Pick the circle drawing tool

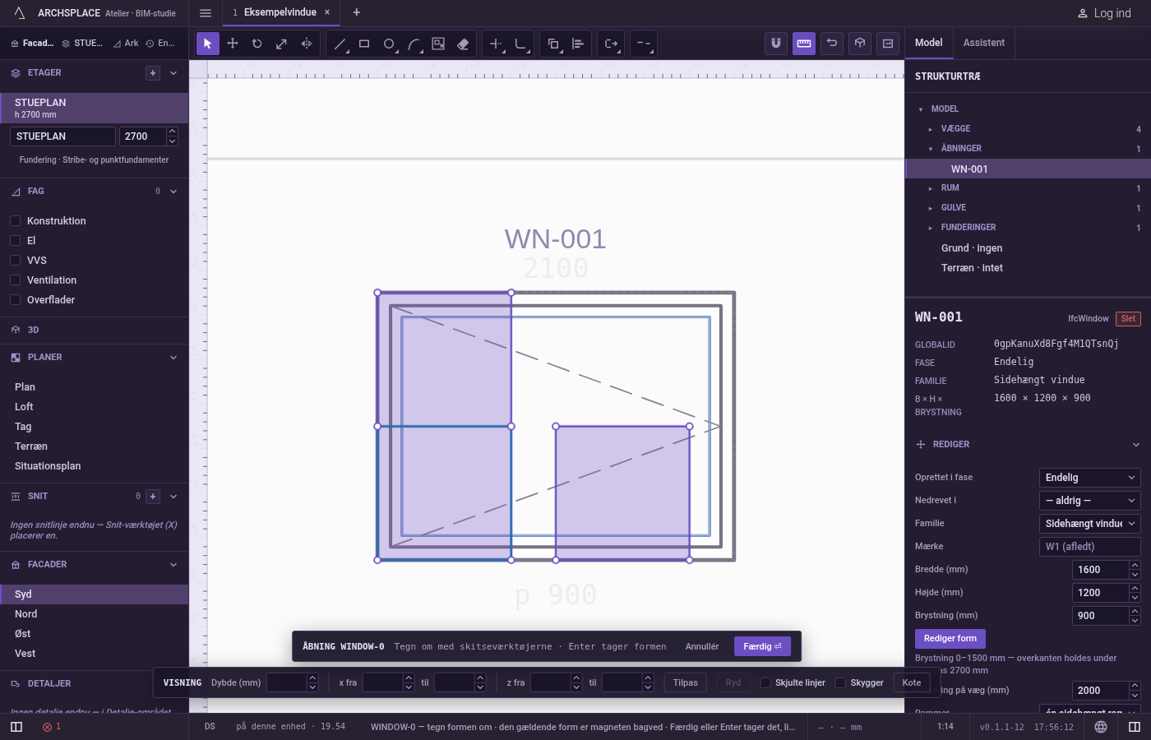point(389,44)
